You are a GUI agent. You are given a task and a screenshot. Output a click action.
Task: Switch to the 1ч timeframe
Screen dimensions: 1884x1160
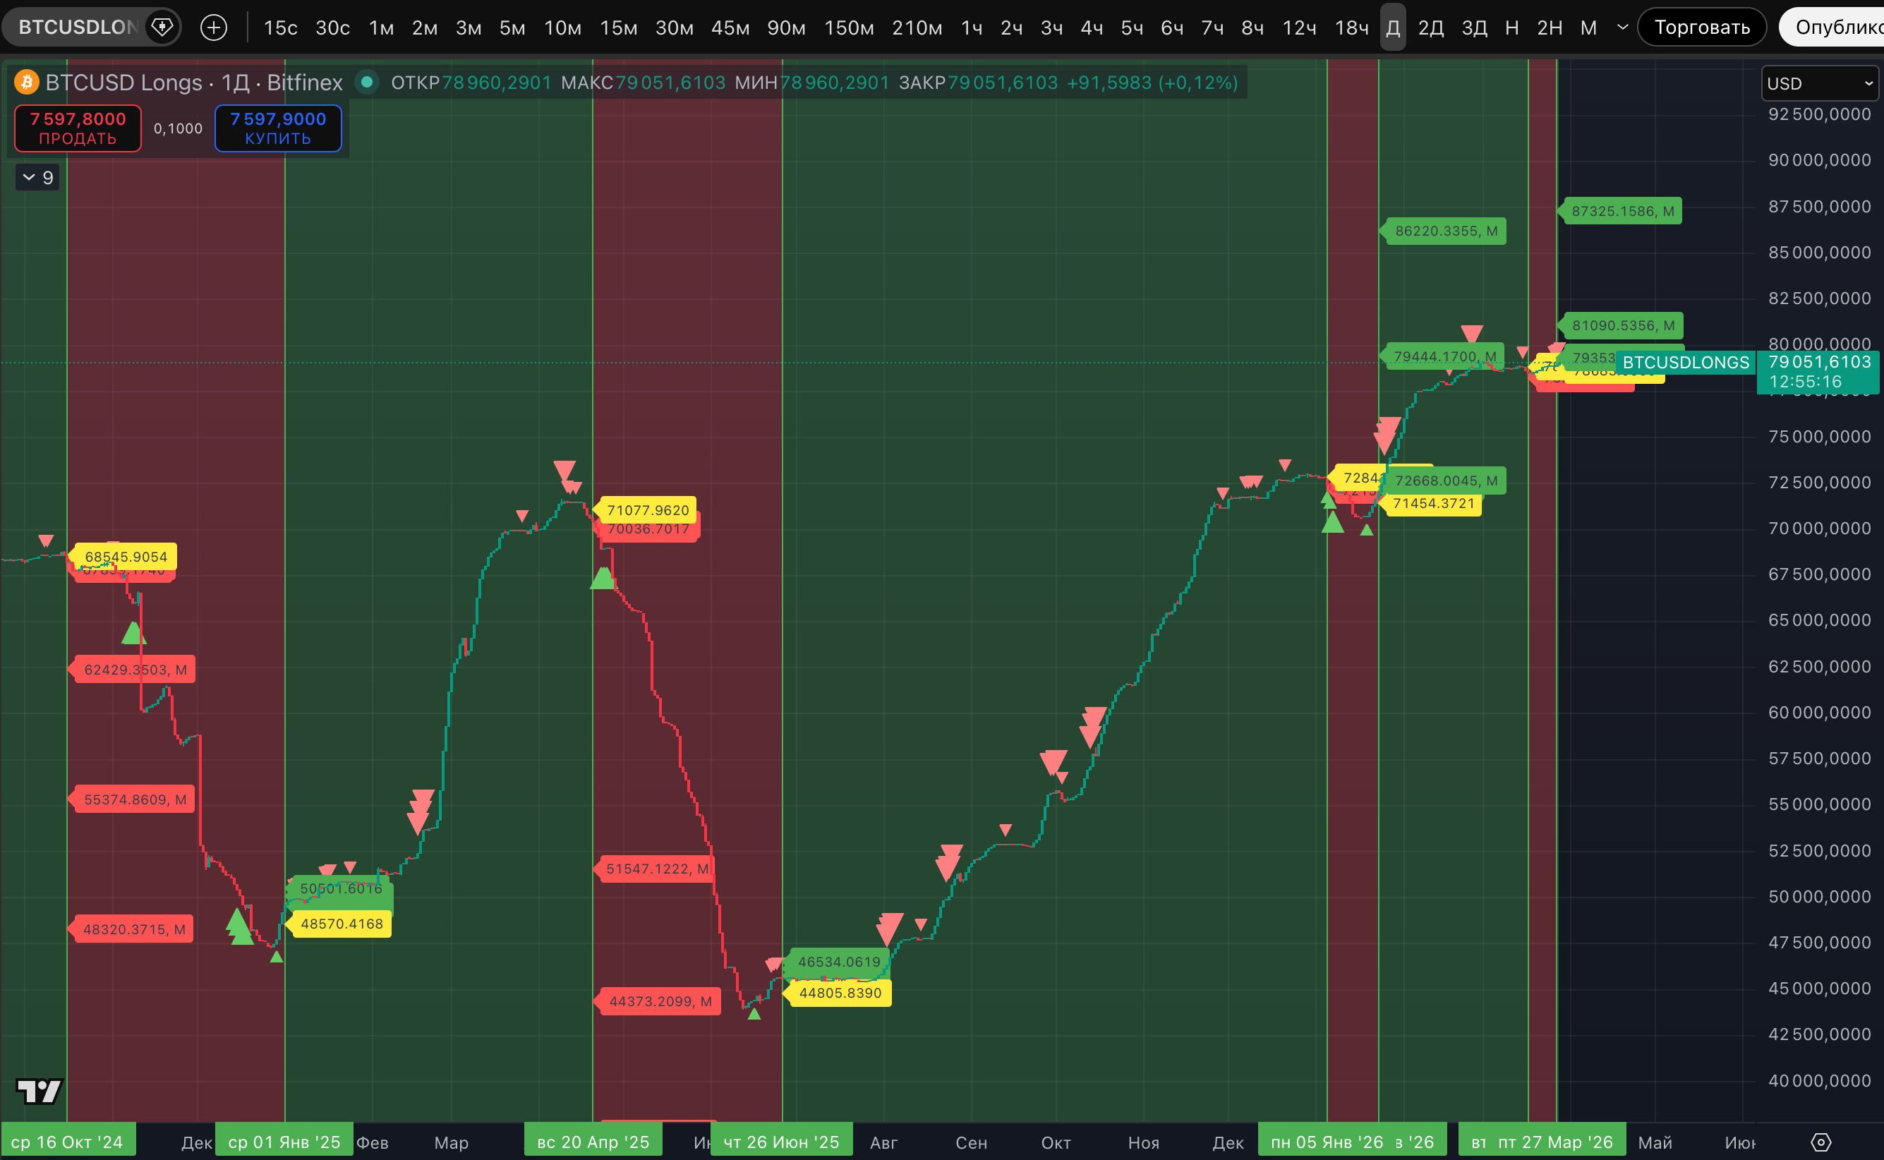(972, 28)
